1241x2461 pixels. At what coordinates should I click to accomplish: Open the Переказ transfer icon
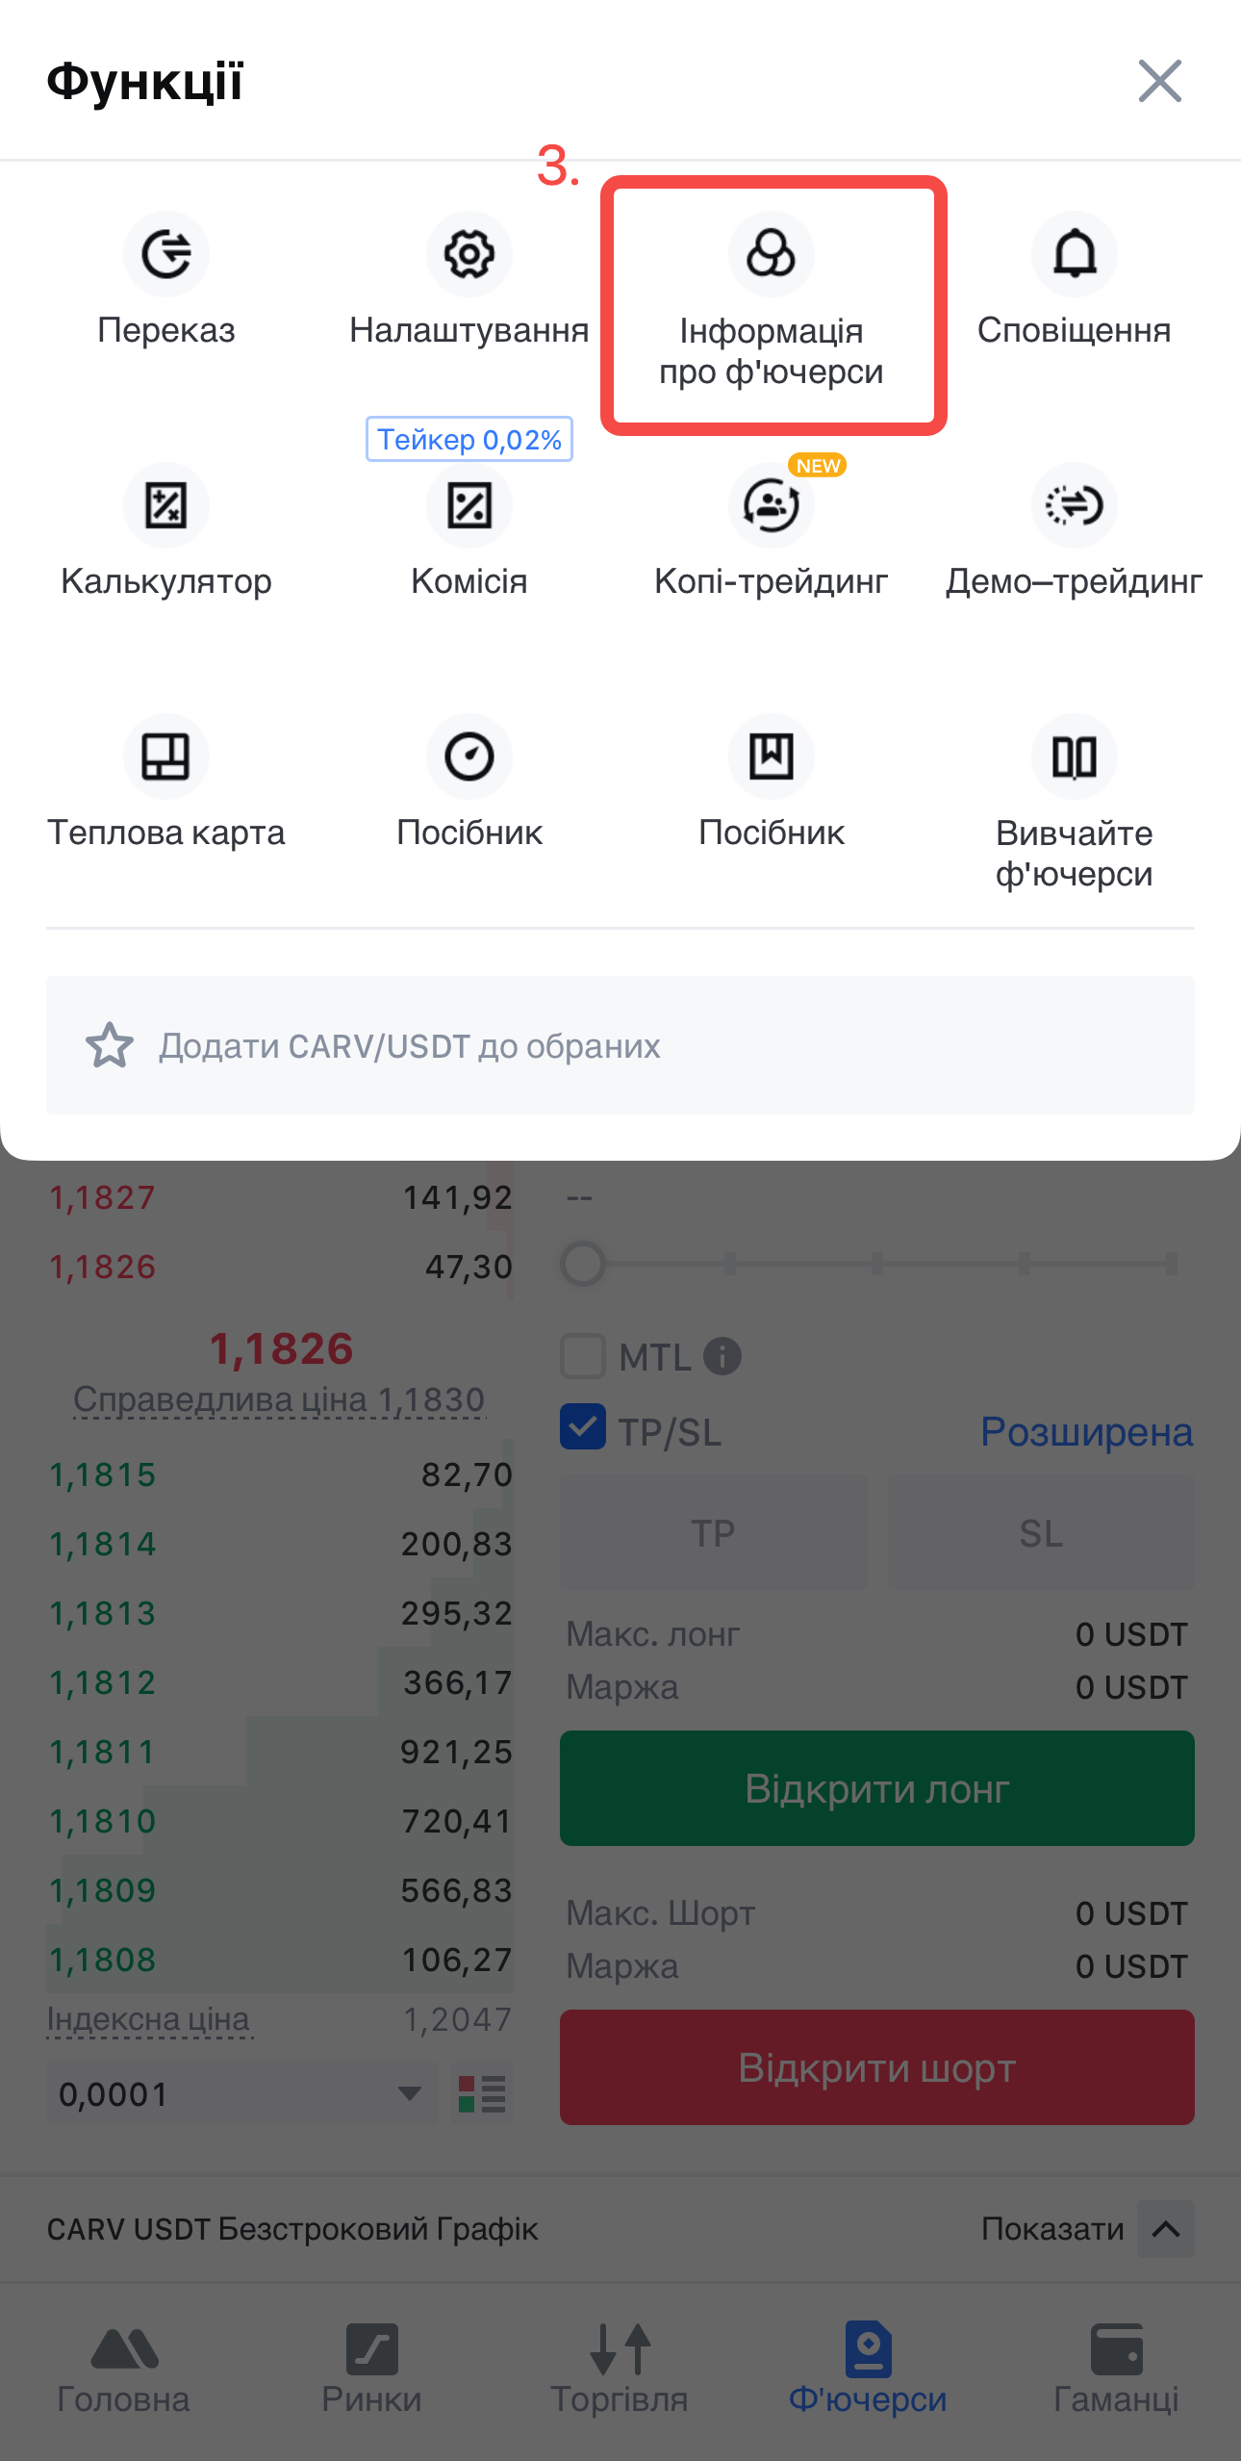[165, 255]
